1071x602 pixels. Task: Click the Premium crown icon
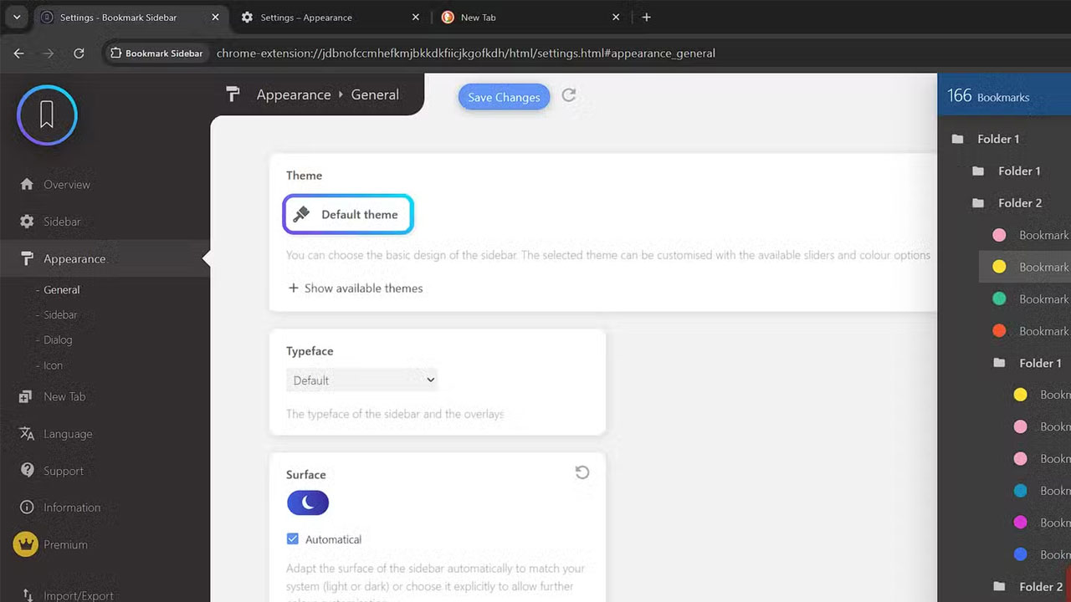click(x=27, y=544)
